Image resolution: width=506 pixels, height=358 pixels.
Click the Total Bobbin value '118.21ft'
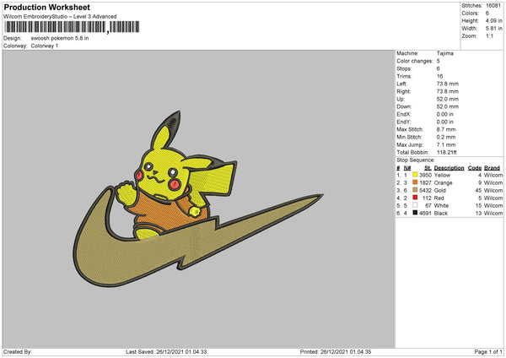[447, 152]
